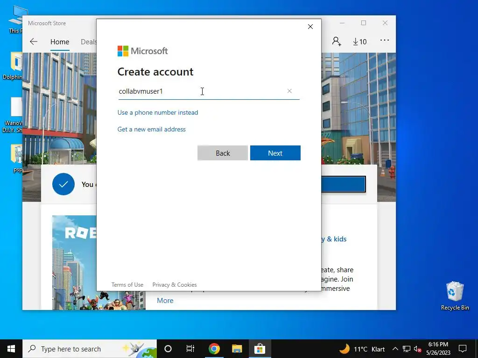
Task: Click the Microsoft logo in the dialog
Action: pos(143,51)
